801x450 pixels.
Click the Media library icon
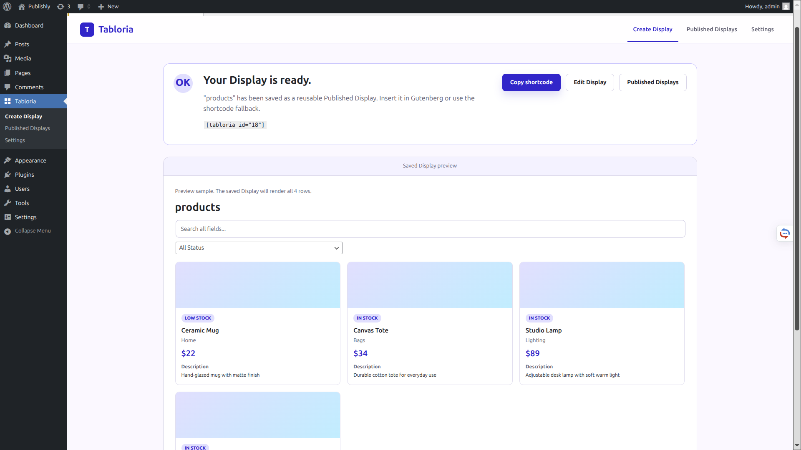[8, 58]
